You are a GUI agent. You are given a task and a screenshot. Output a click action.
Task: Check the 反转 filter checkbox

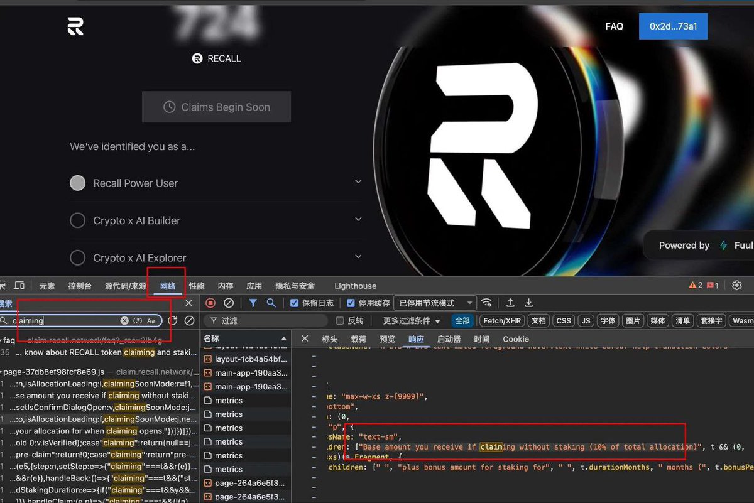click(340, 320)
